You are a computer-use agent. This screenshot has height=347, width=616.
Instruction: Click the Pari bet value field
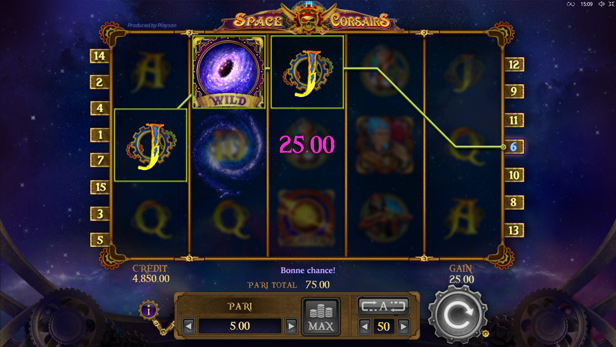tap(240, 326)
